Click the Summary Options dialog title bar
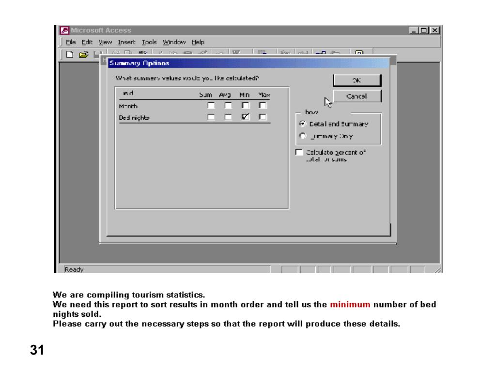 (248, 63)
